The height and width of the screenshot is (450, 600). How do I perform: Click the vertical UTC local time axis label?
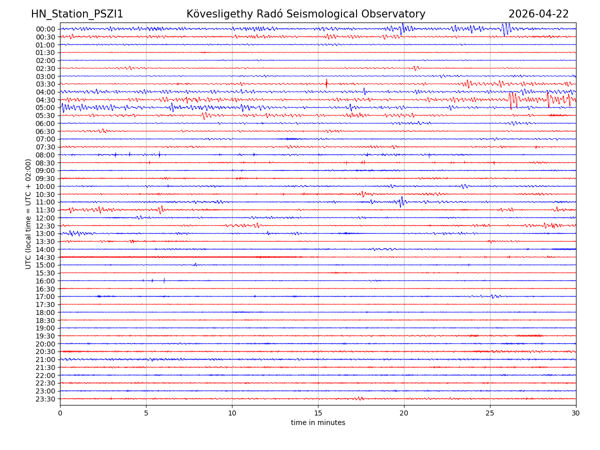pyautogui.click(x=28, y=213)
